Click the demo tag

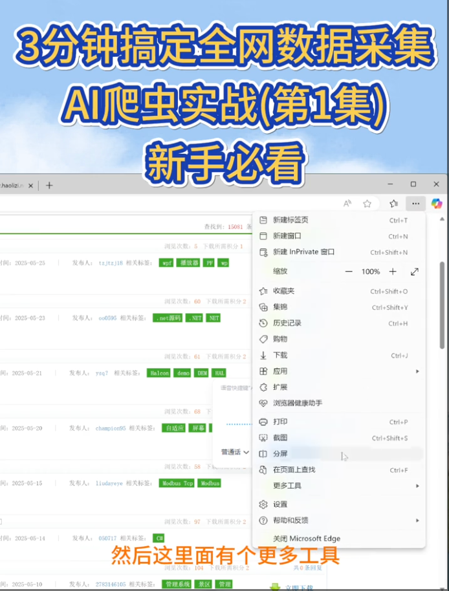click(182, 373)
